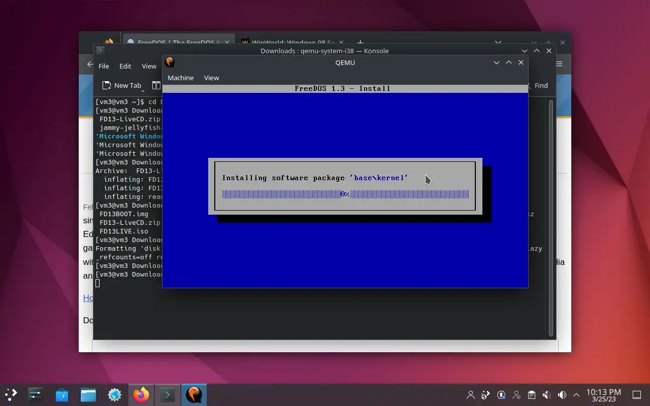Click the updates tray icon
650x406 pixels.
point(501,395)
